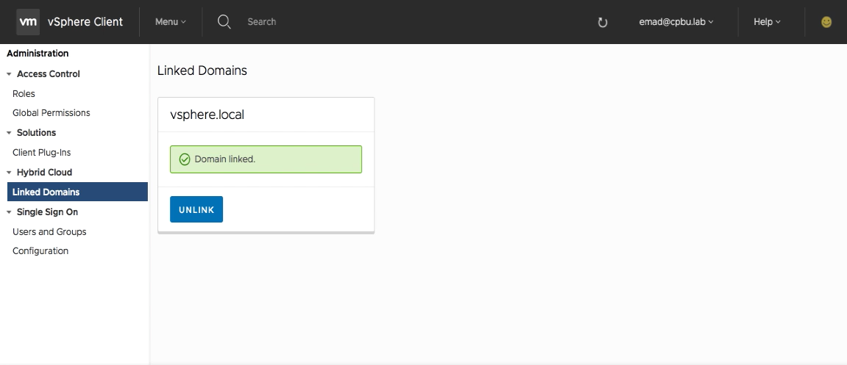
Task: Open the emad@cpbu.lab user dropdown
Action: coord(676,22)
